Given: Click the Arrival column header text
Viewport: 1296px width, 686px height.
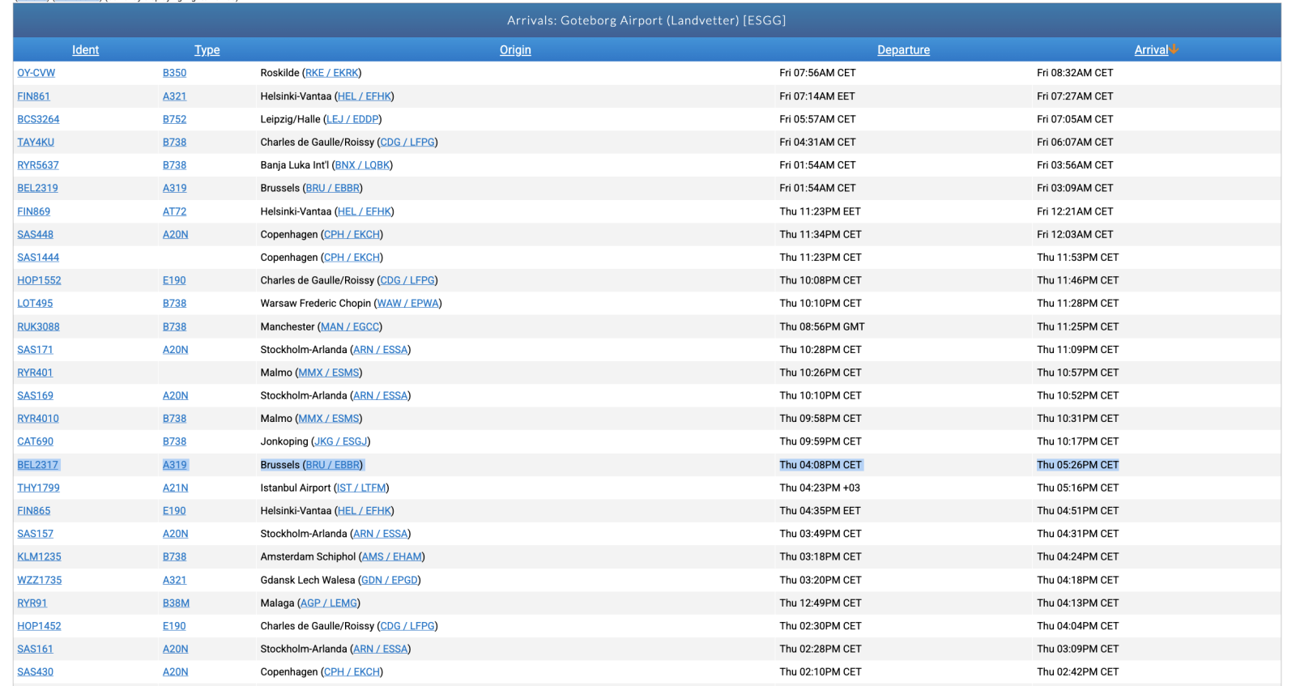Looking at the screenshot, I should click(1150, 50).
